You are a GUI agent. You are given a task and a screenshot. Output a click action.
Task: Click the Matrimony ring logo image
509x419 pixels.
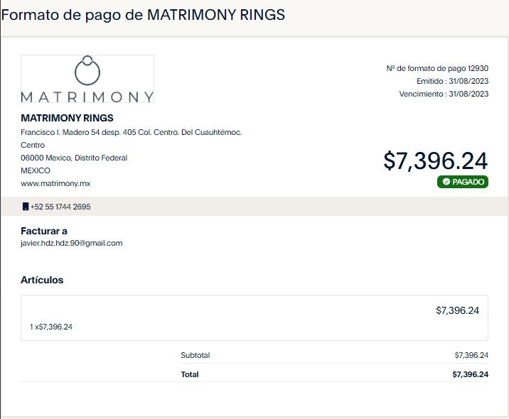87,79
